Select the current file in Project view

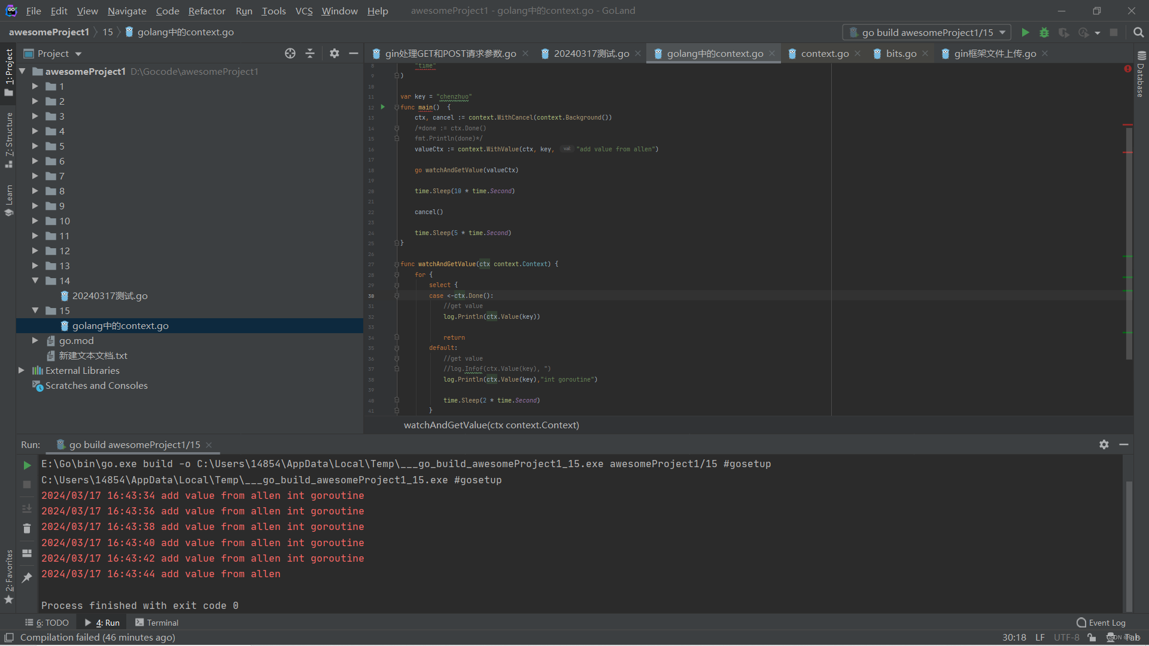[x=290, y=53]
